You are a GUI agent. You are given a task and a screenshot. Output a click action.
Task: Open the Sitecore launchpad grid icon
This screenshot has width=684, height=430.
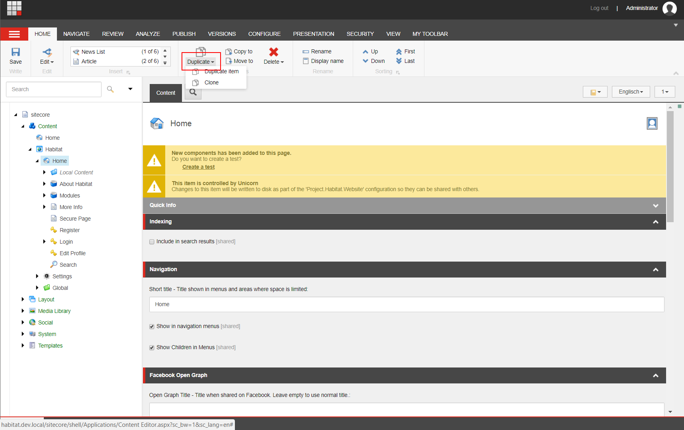pyautogui.click(x=14, y=8)
